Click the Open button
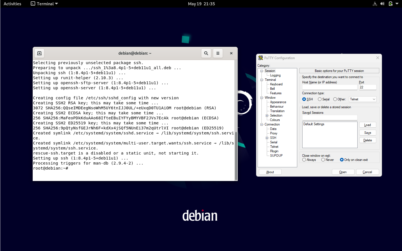Image resolution: width=402 pixels, height=251 pixels. 343,172
